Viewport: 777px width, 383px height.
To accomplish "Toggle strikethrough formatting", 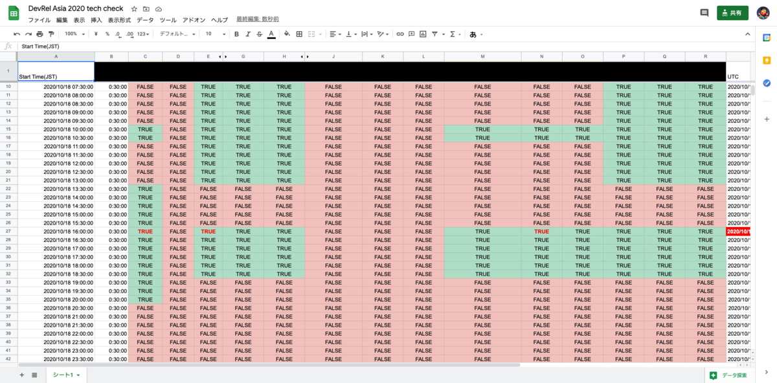I will click(x=259, y=34).
